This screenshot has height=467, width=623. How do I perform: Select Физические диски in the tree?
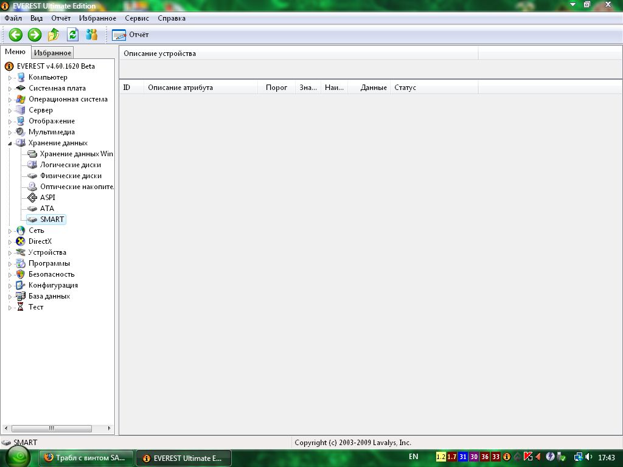tap(71, 176)
